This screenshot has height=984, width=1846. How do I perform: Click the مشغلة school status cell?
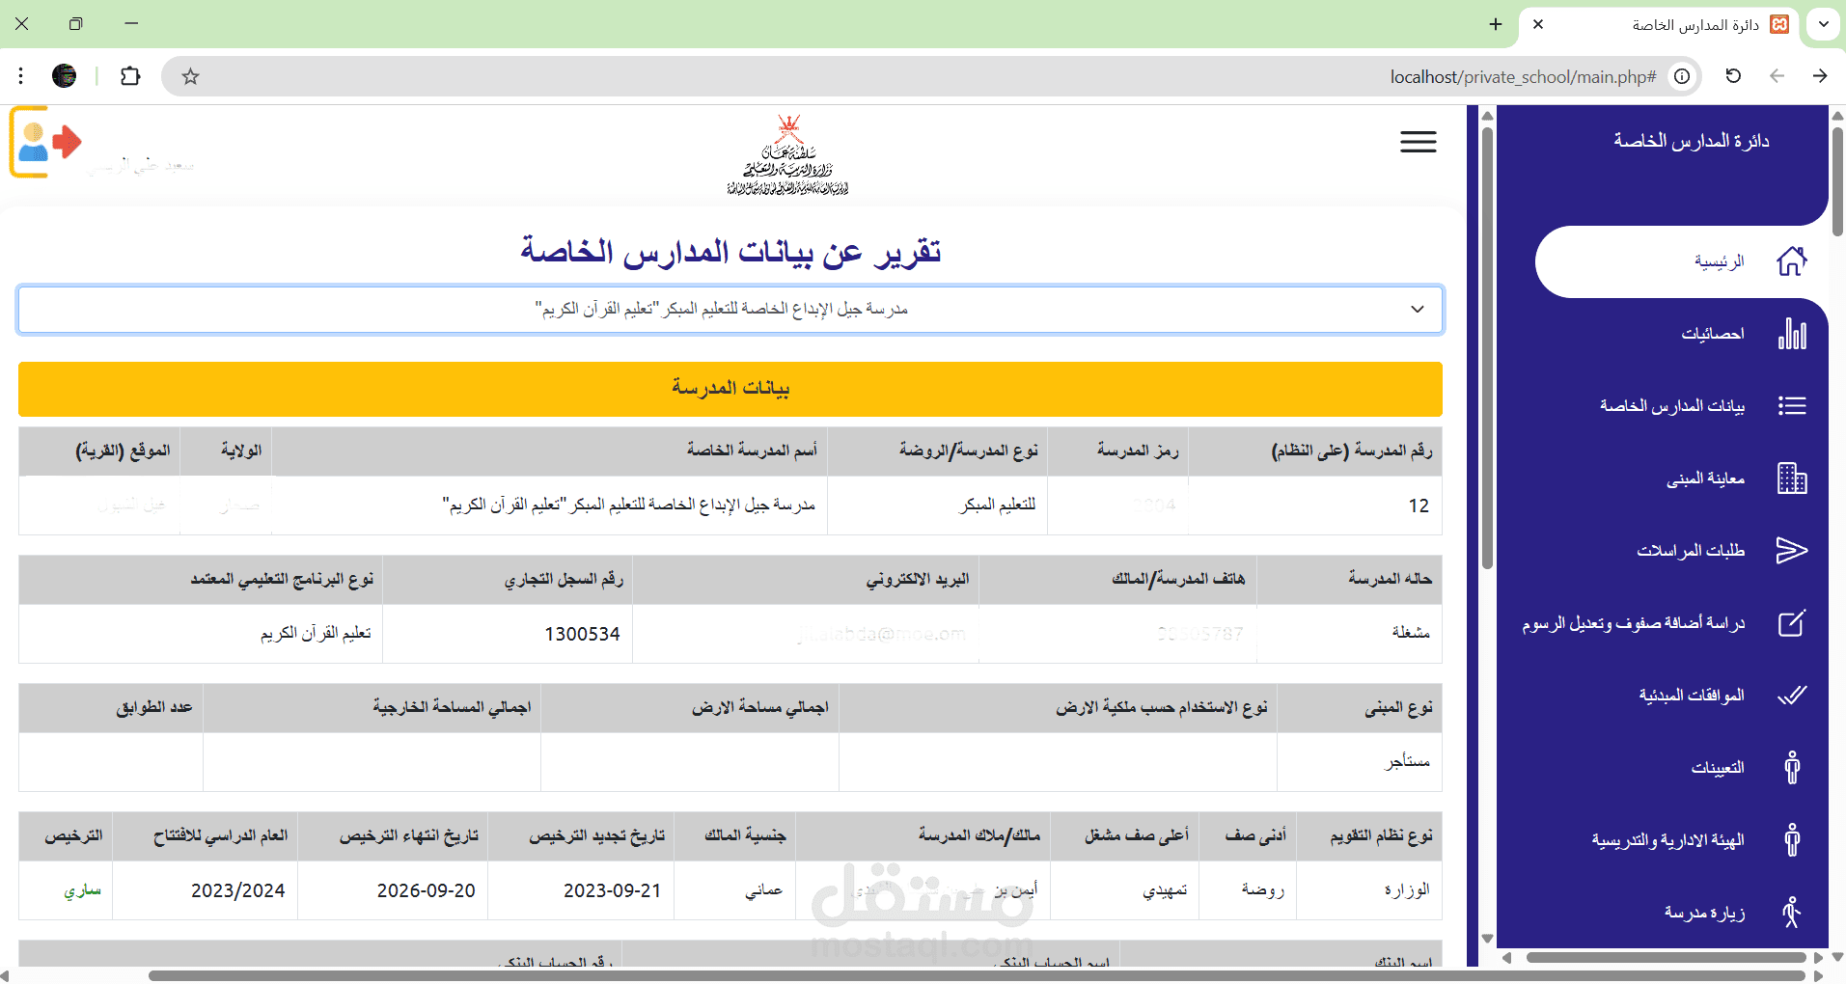tap(1349, 634)
